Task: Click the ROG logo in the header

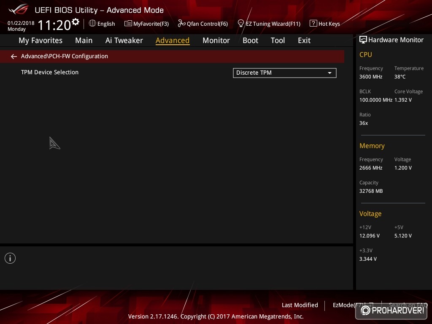Action: tap(19, 10)
